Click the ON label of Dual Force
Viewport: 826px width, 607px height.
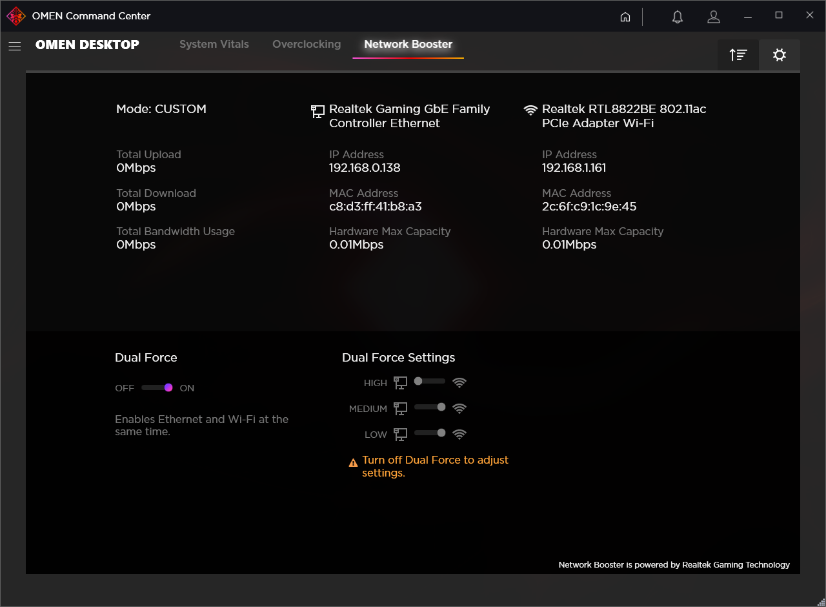point(187,388)
